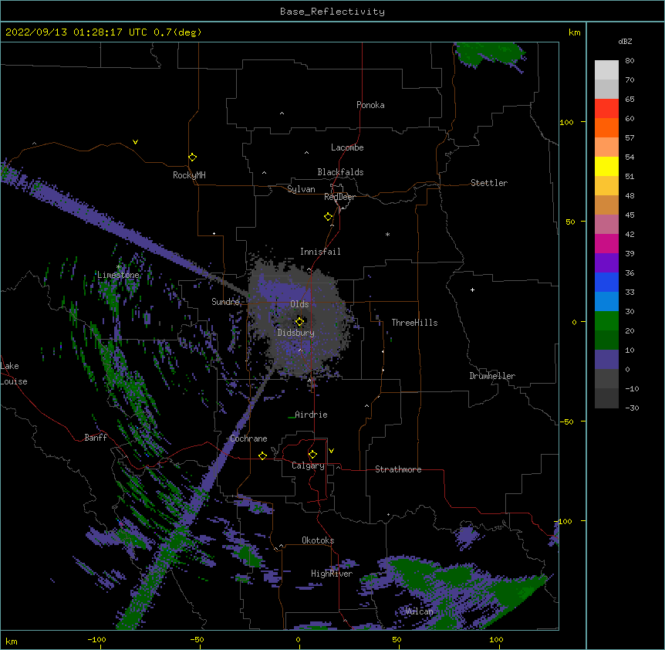
Task: Click the Calgary city label
Action: coord(308,465)
